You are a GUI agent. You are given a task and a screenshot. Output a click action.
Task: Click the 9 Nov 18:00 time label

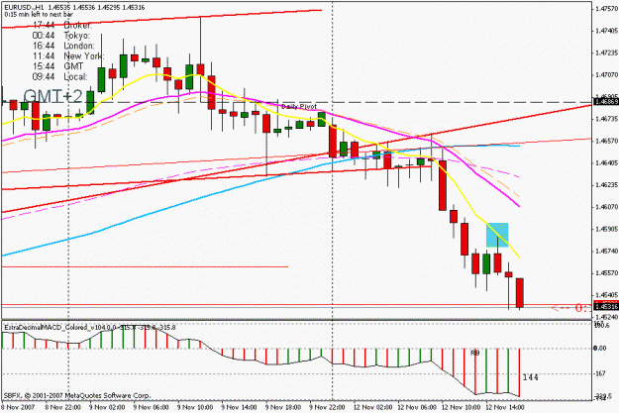(x=283, y=407)
